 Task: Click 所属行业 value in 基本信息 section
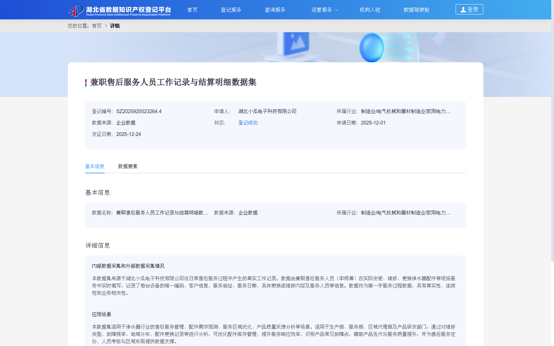[406, 213]
